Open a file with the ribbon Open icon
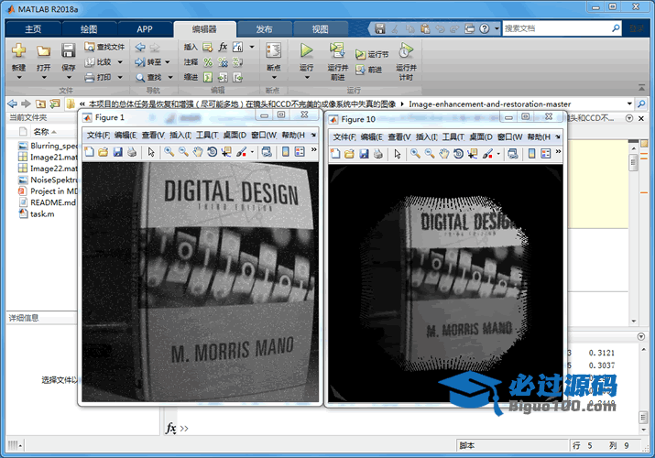The width and height of the screenshot is (655, 458). pyautogui.click(x=43, y=51)
